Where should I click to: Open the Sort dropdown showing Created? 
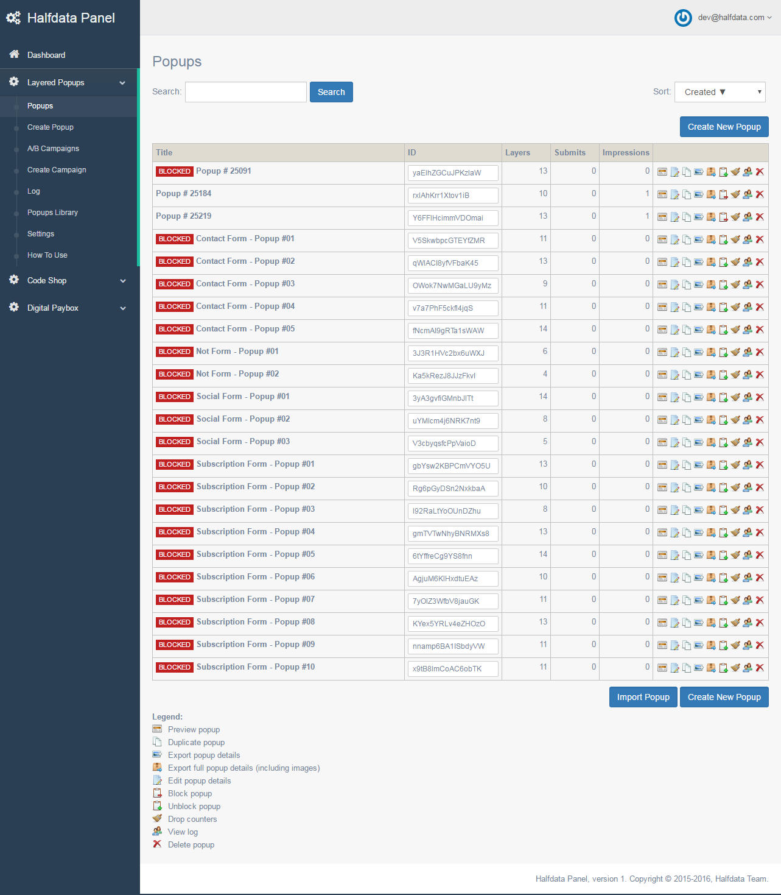pos(720,91)
